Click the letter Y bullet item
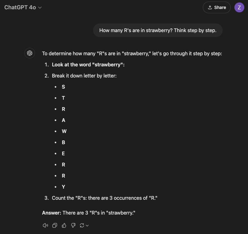The width and height of the screenshot is (248, 234). tap(63, 187)
